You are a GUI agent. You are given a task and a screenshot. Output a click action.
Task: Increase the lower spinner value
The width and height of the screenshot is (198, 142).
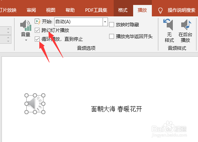(8, 38)
